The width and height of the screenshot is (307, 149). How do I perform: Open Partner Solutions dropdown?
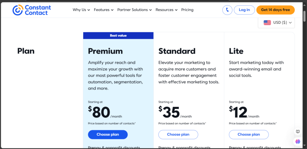point(135,10)
